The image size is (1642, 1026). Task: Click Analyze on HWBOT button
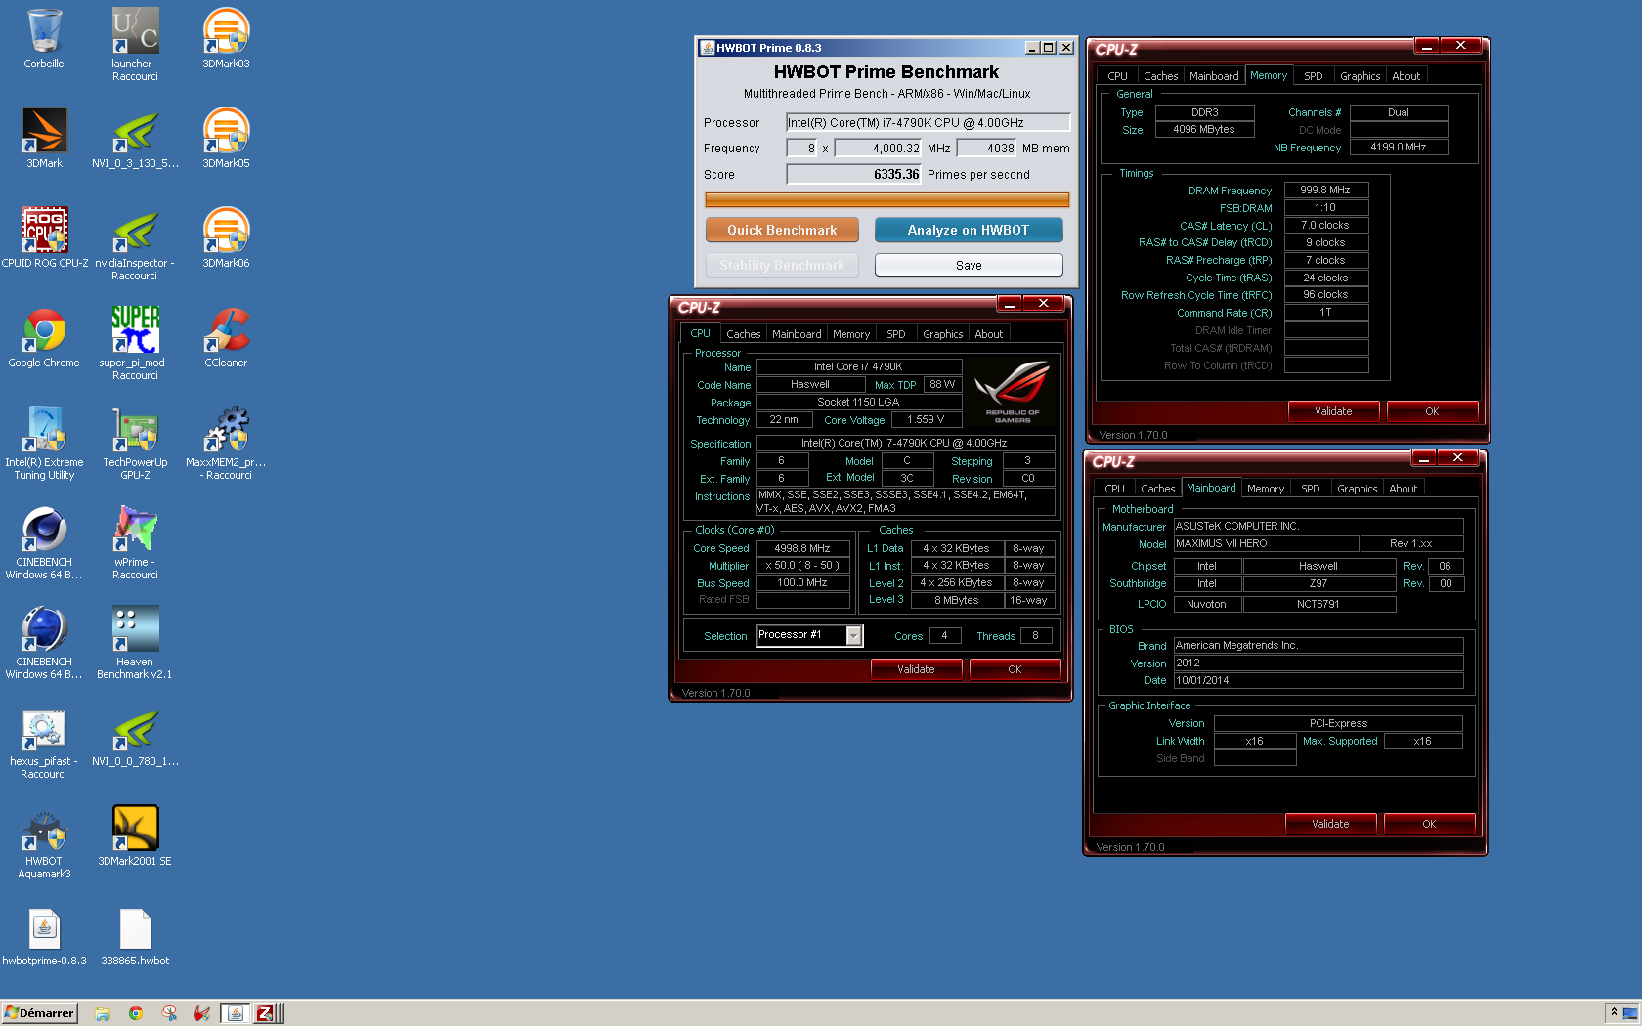(x=968, y=230)
